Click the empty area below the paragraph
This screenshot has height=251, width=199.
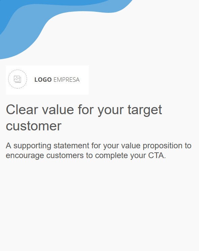[x=99, y=205]
